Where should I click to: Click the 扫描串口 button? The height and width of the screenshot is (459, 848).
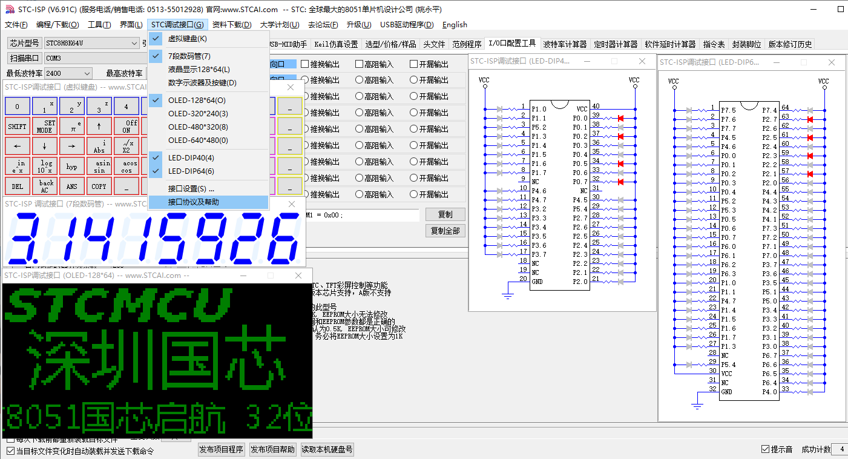coord(24,58)
